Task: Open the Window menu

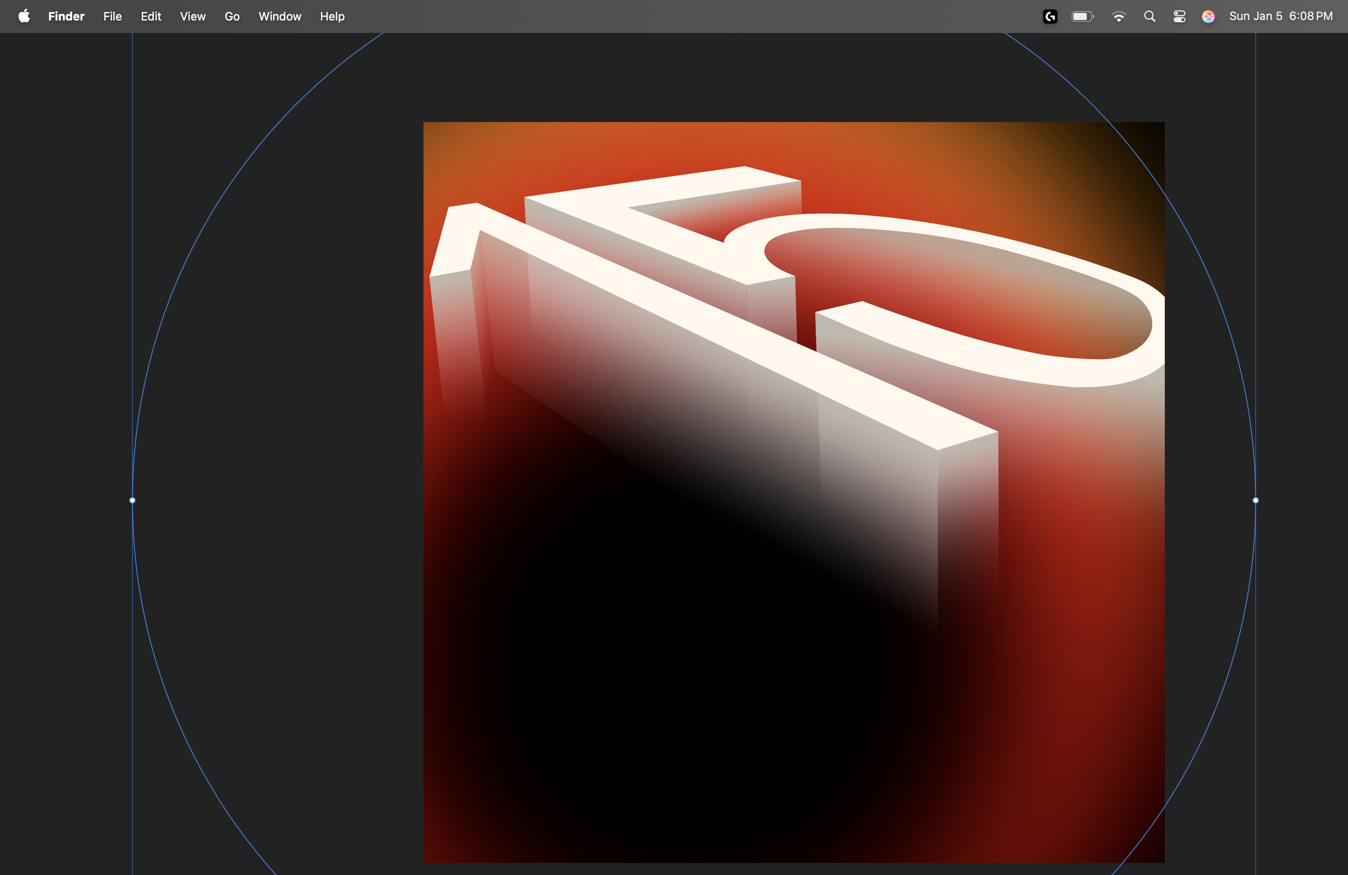Action: [280, 16]
